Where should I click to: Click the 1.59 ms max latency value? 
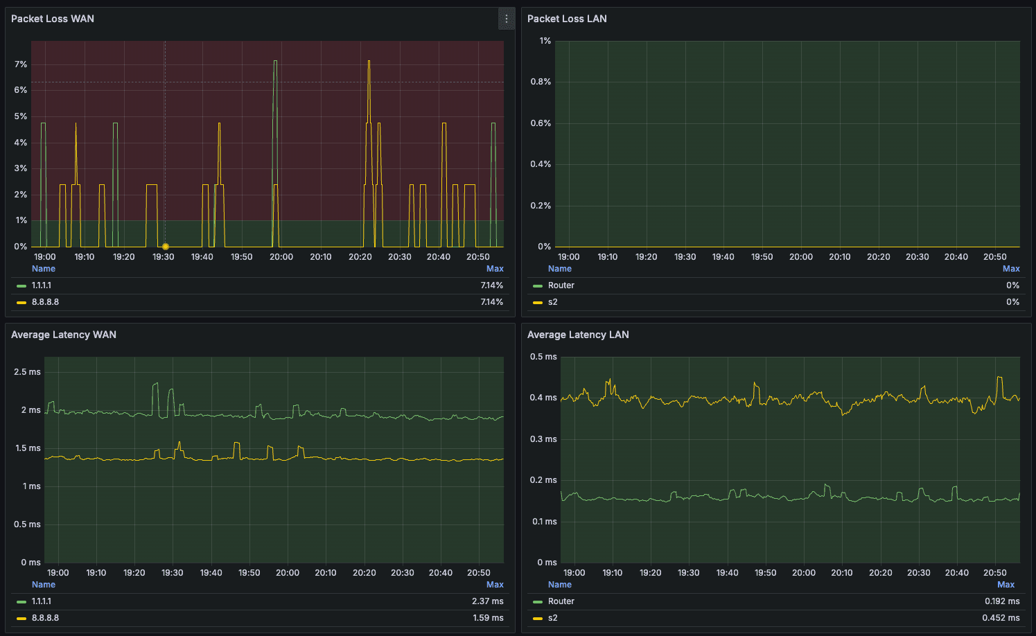488,618
